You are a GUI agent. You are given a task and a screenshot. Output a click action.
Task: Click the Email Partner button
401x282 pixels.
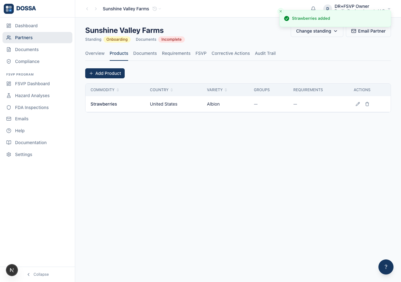(x=368, y=31)
